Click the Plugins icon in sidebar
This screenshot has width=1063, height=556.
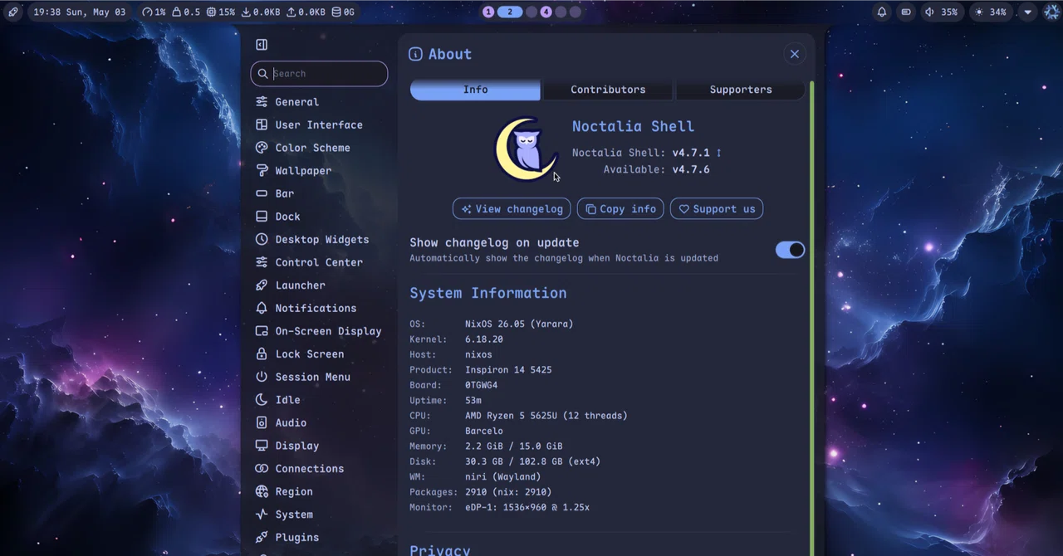pos(262,537)
